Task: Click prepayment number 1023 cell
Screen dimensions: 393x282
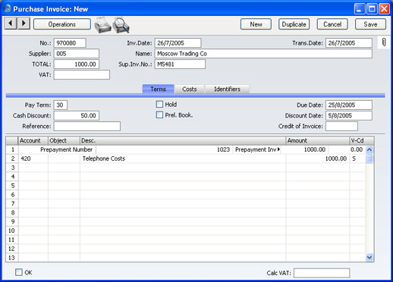Action: (x=164, y=149)
